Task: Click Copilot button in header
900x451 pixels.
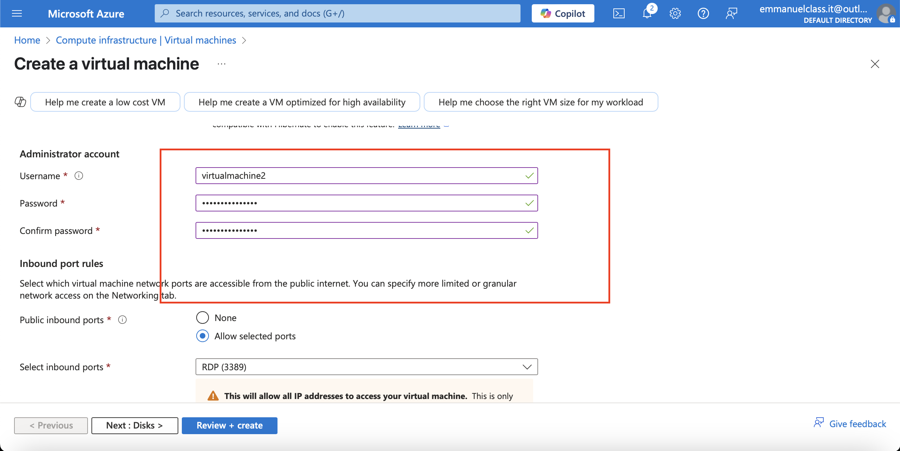Action: 563,13
